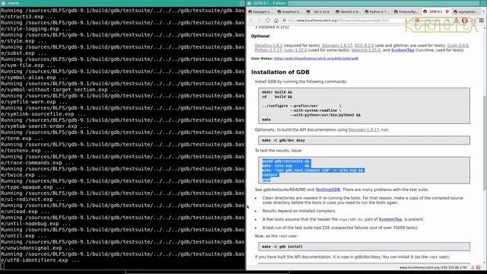Click 'type-opaque.exp' line in xterm
The width and height of the screenshot is (487, 274).
33,187
